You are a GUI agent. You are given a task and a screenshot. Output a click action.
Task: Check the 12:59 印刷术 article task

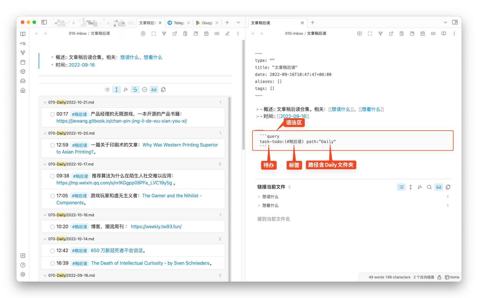[x=52, y=145]
